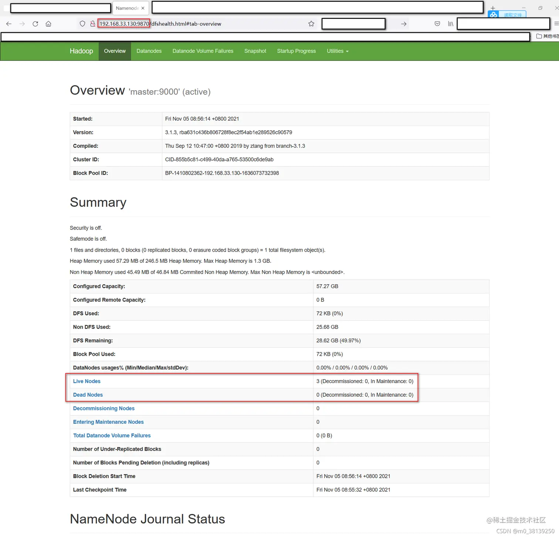Open the browser hamburger menu
Screen dimensions: 559x537
[x=556, y=24]
